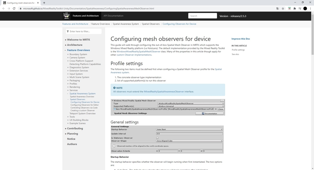Click the Clone button in profile image
Screen dimensions: 314x170
(221, 109)
